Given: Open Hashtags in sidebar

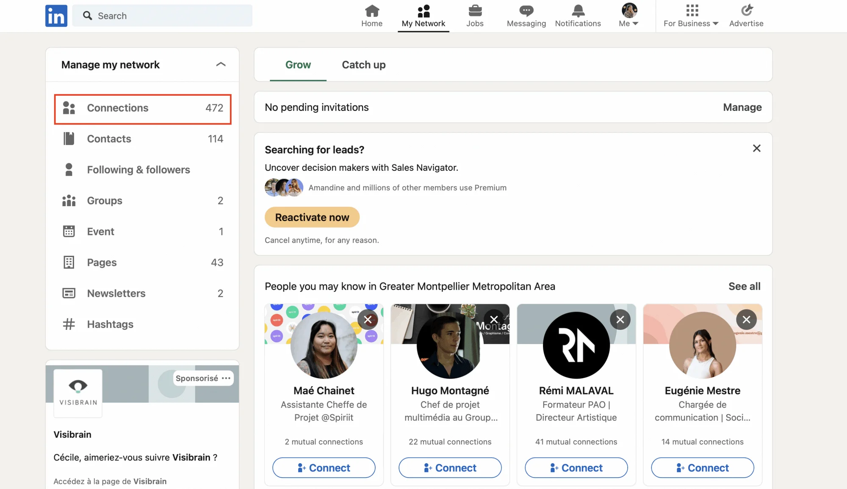Looking at the screenshot, I should [x=143, y=324].
